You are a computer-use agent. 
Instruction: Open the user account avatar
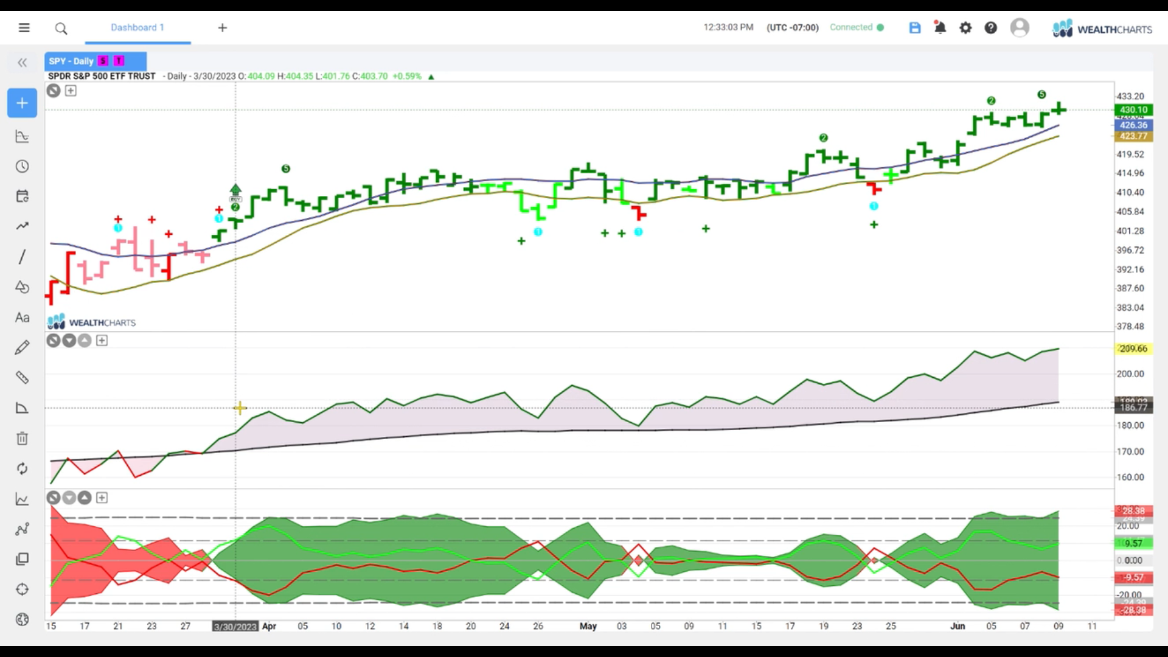(1020, 28)
